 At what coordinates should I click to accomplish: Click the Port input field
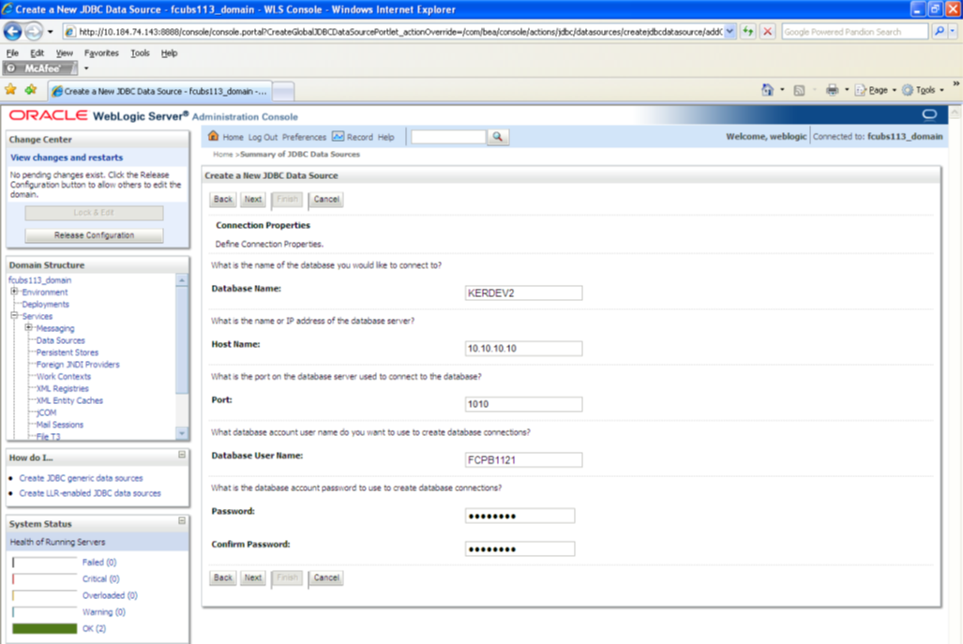pos(523,404)
